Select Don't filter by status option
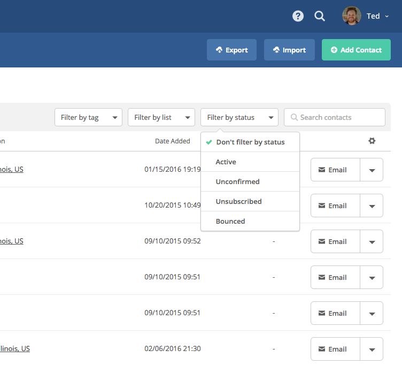The image size is (402, 365). tap(250, 142)
